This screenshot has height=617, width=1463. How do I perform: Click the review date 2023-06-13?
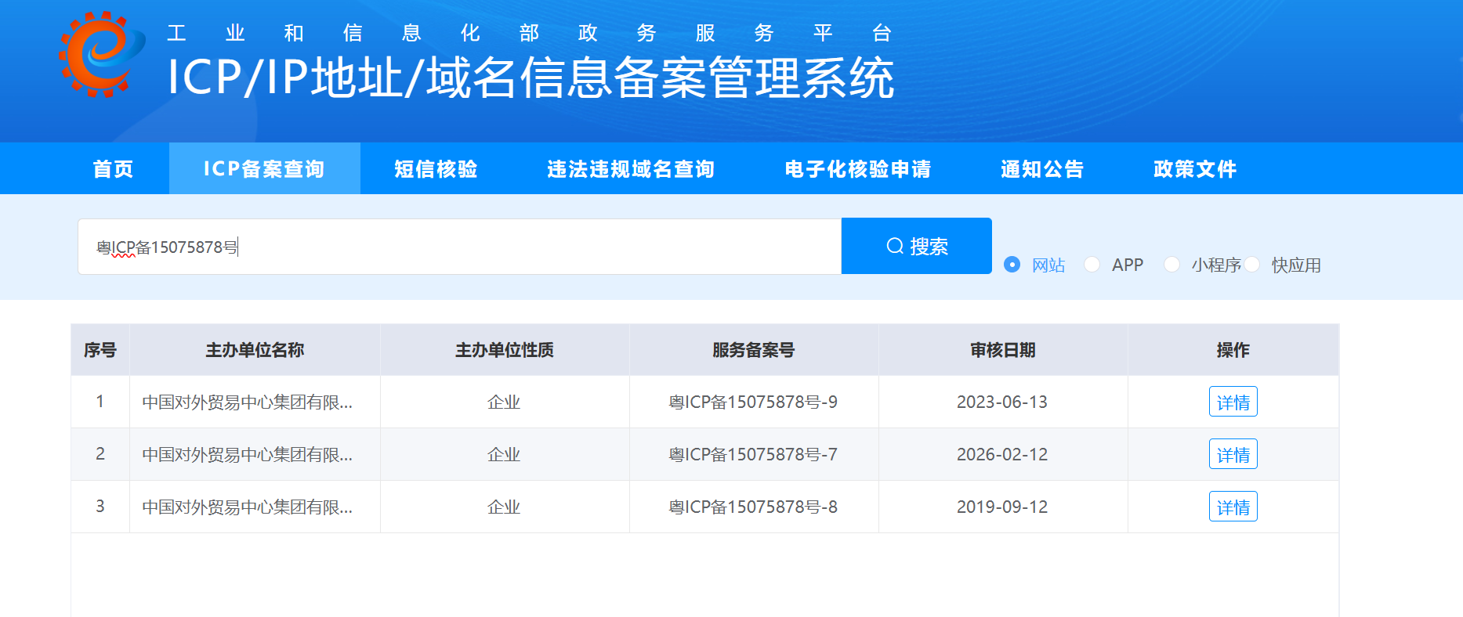pyautogui.click(x=1002, y=402)
